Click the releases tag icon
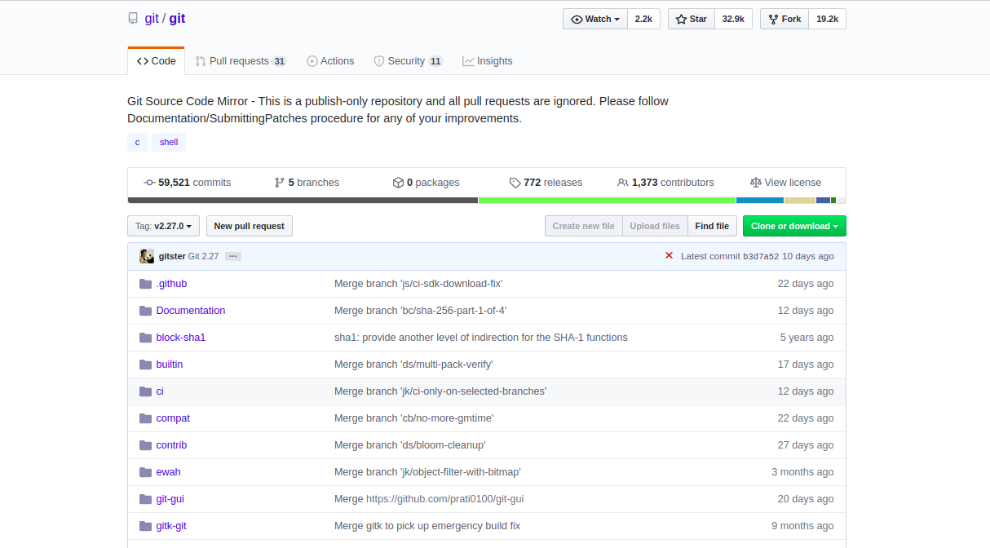The width and height of the screenshot is (990, 548). (515, 183)
